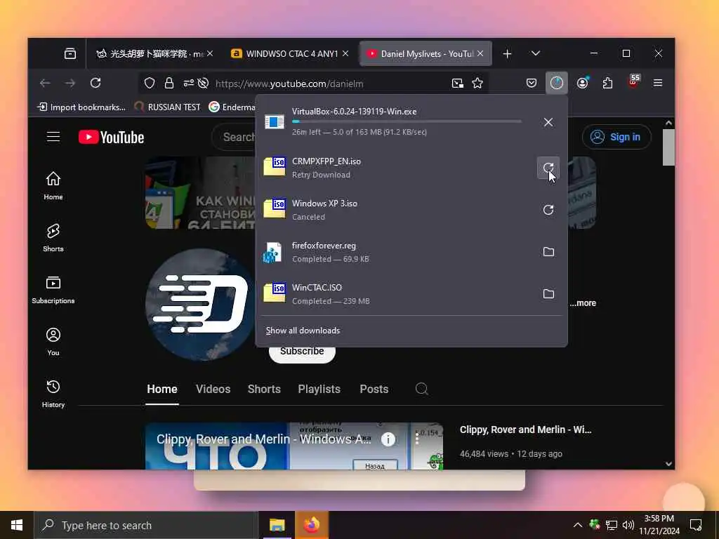
Task: Open the Firefox application menu
Action: pos(657,83)
